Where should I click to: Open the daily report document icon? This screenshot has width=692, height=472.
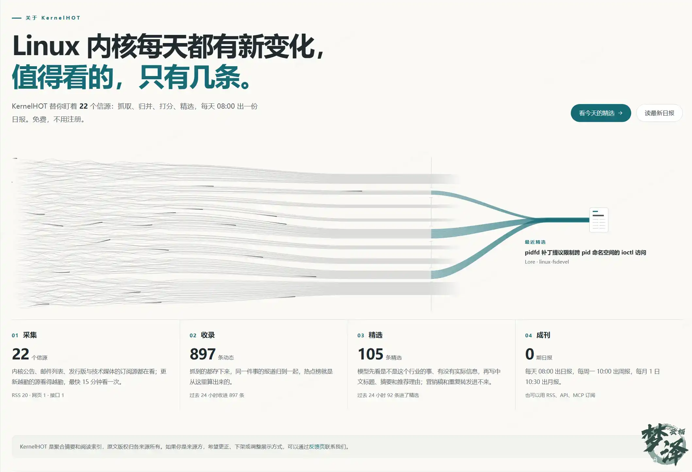pos(599,220)
